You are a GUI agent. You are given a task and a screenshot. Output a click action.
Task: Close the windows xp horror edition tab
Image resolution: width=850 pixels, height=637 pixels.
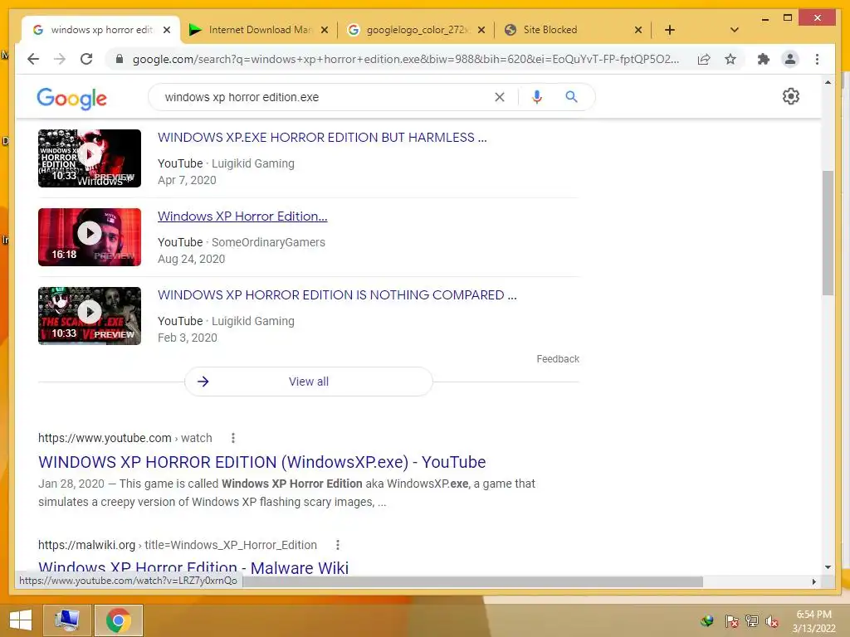coord(167,30)
